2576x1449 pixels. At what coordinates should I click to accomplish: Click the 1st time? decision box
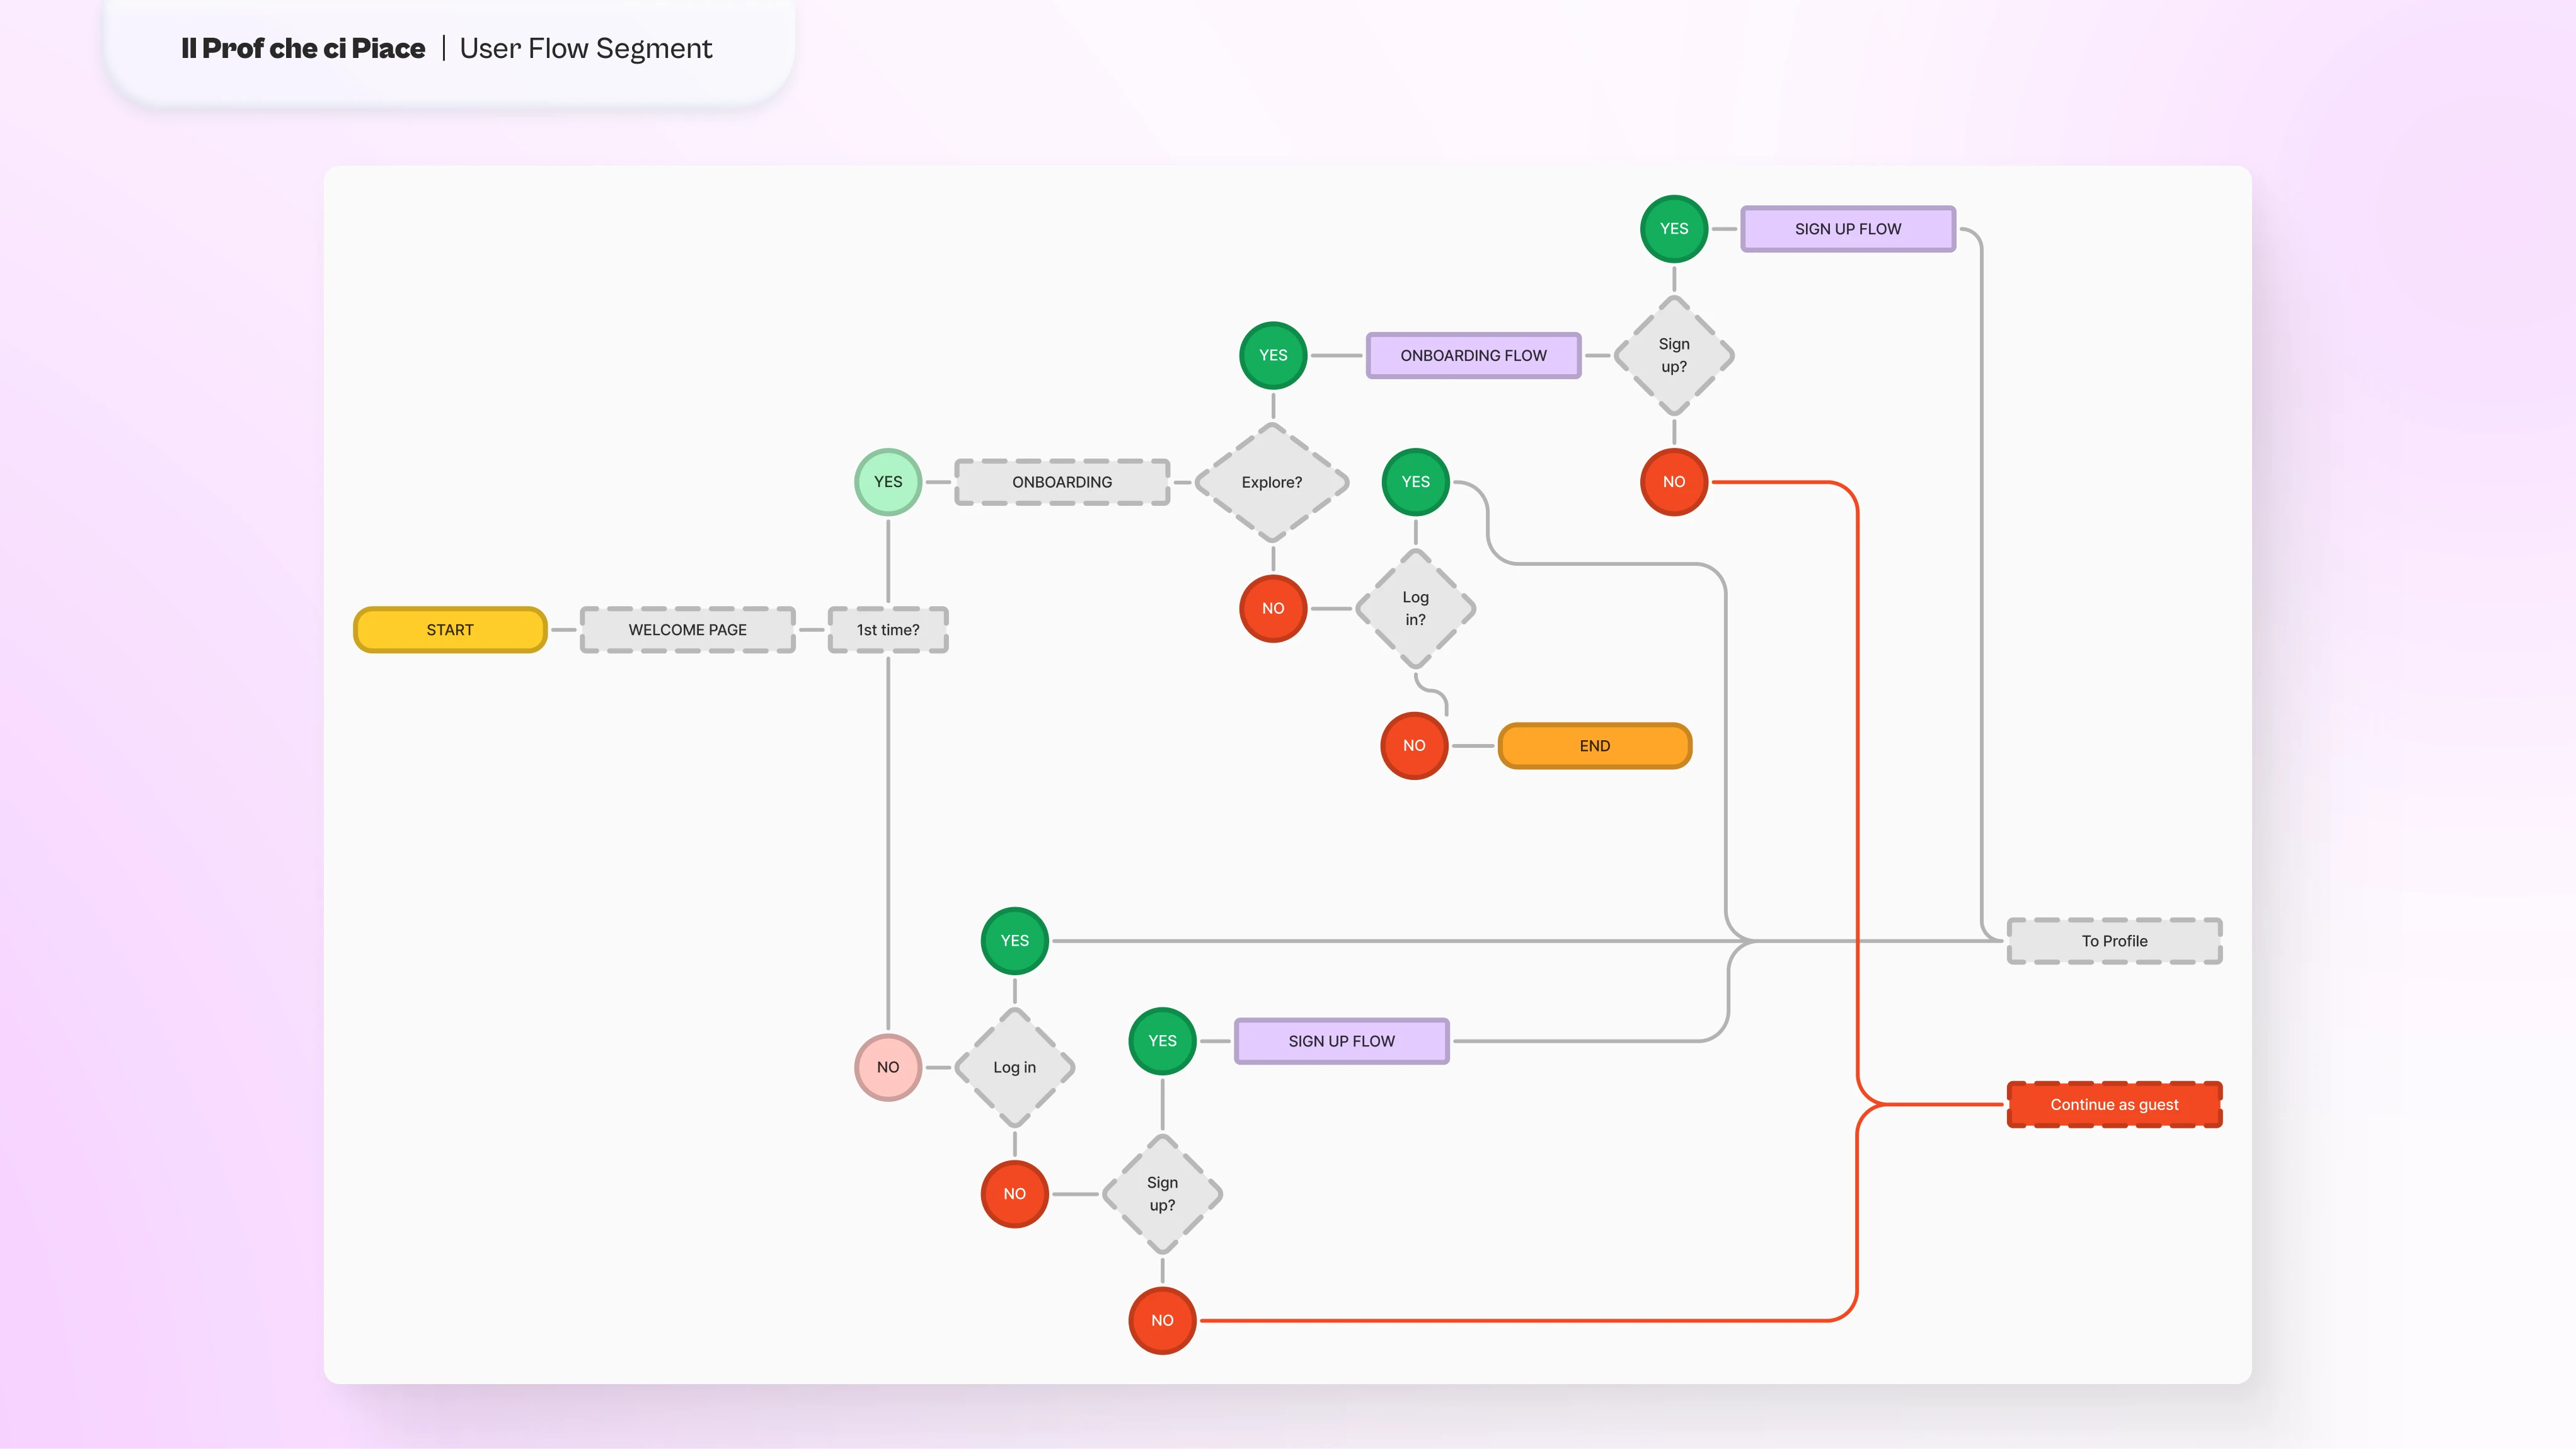887,630
